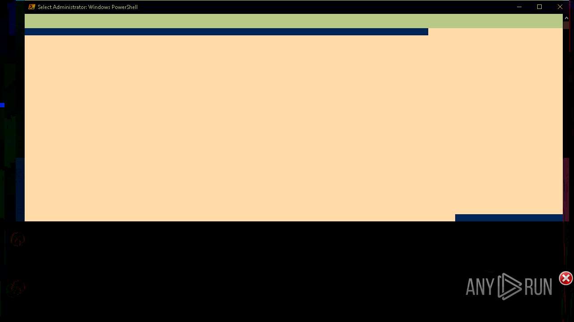Click the scrollbar up arrow
574x322 pixels.
(x=566, y=18)
